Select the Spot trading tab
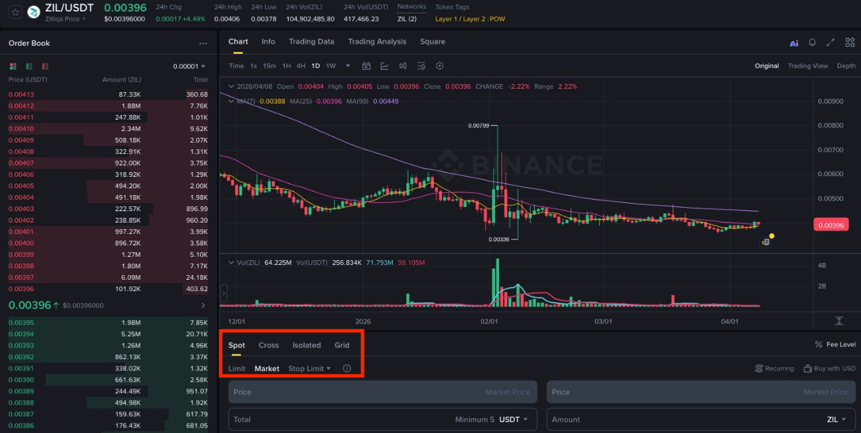 coord(237,345)
